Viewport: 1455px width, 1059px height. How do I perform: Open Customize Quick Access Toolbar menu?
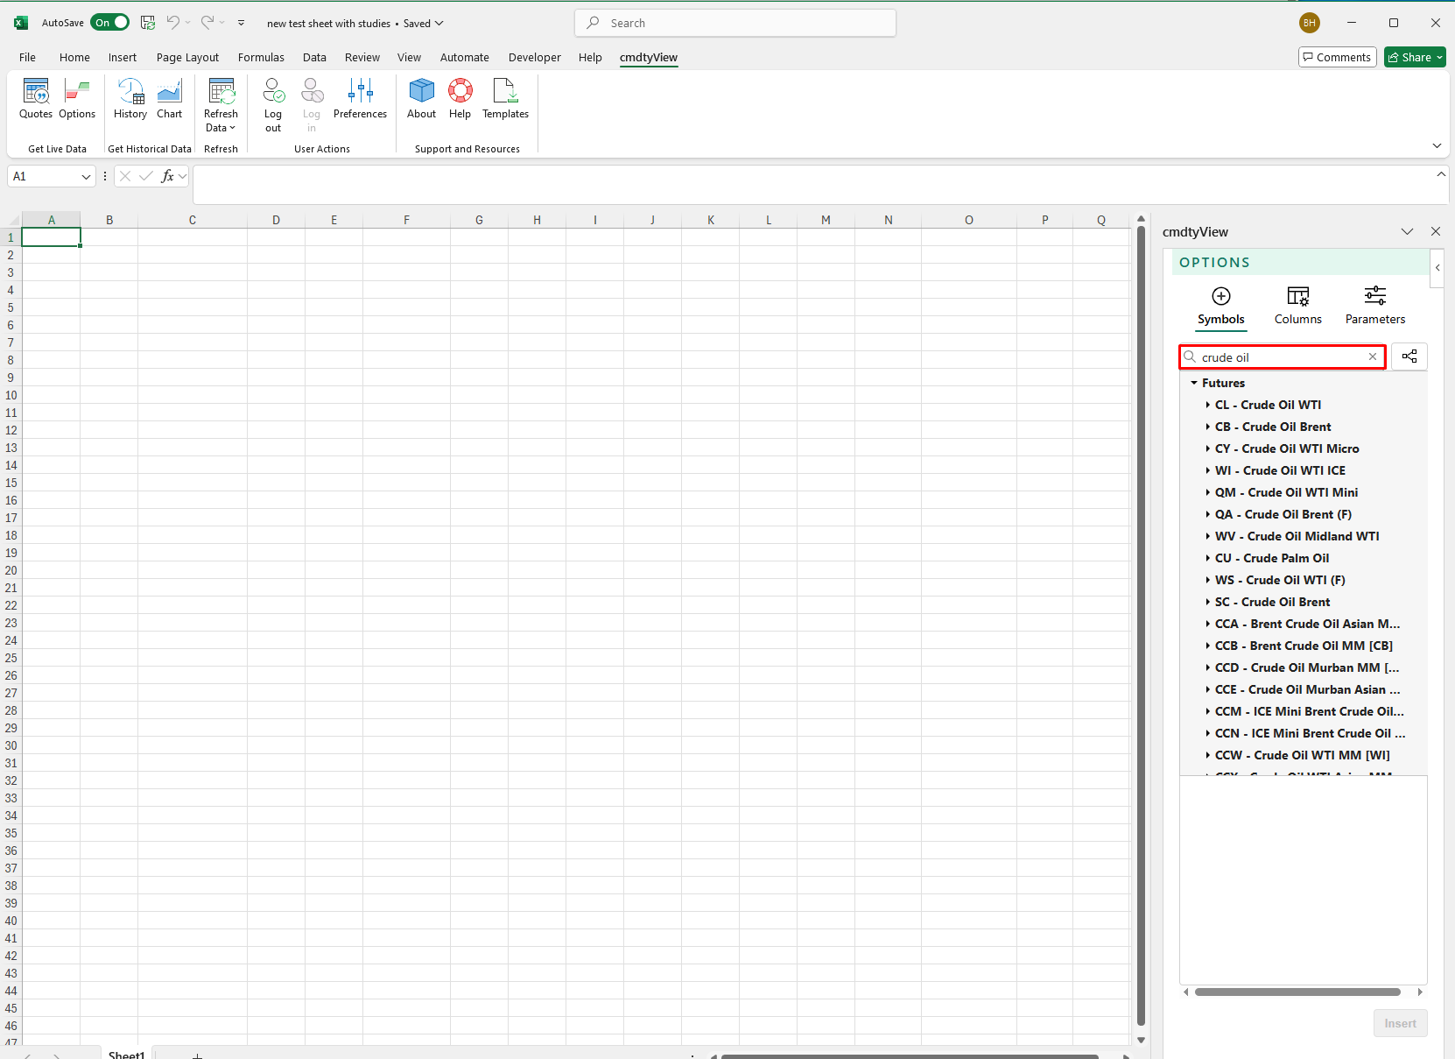click(x=241, y=23)
